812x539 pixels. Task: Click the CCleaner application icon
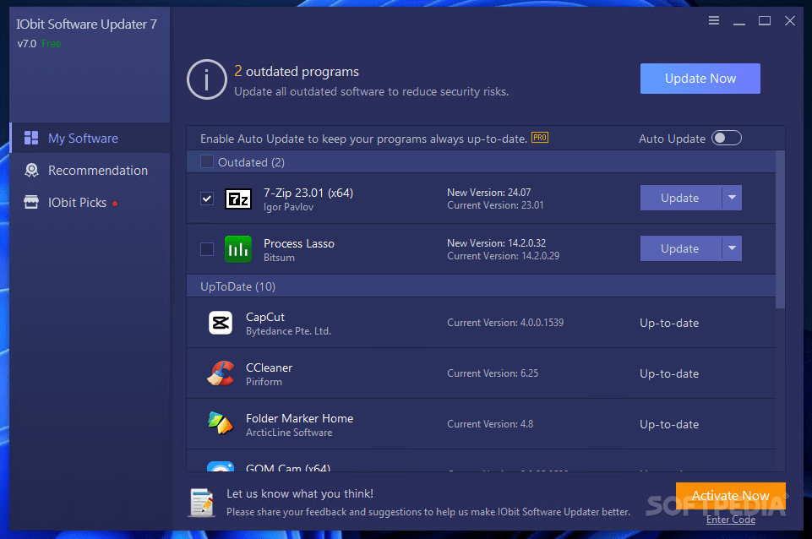coord(221,373)
